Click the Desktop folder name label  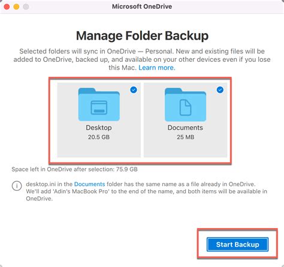pyautogui.click(x=99, y=128)
